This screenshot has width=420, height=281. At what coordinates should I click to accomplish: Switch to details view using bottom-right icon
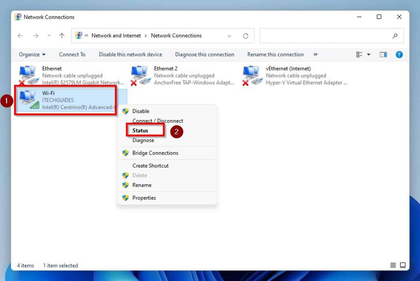(393, 265)
